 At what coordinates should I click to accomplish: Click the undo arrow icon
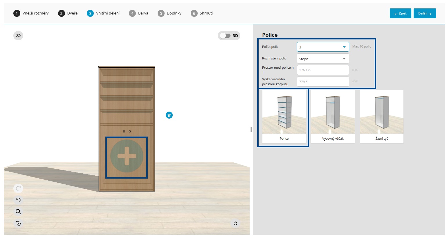(18, 200)
